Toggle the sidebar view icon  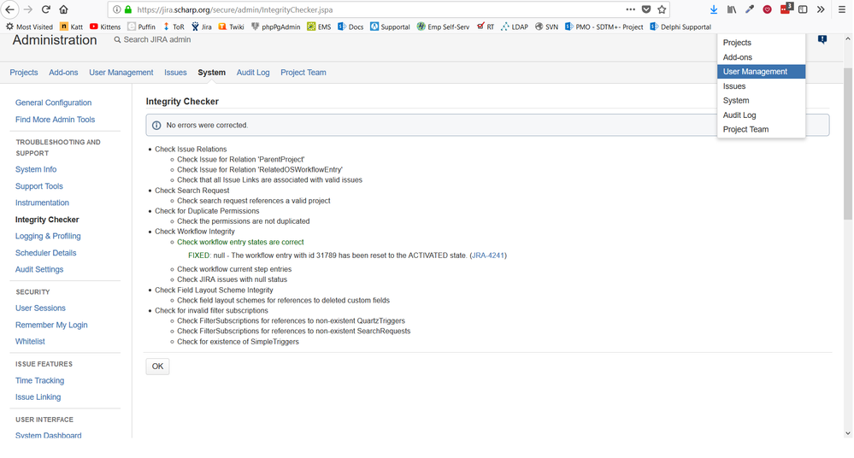[803, 9]
